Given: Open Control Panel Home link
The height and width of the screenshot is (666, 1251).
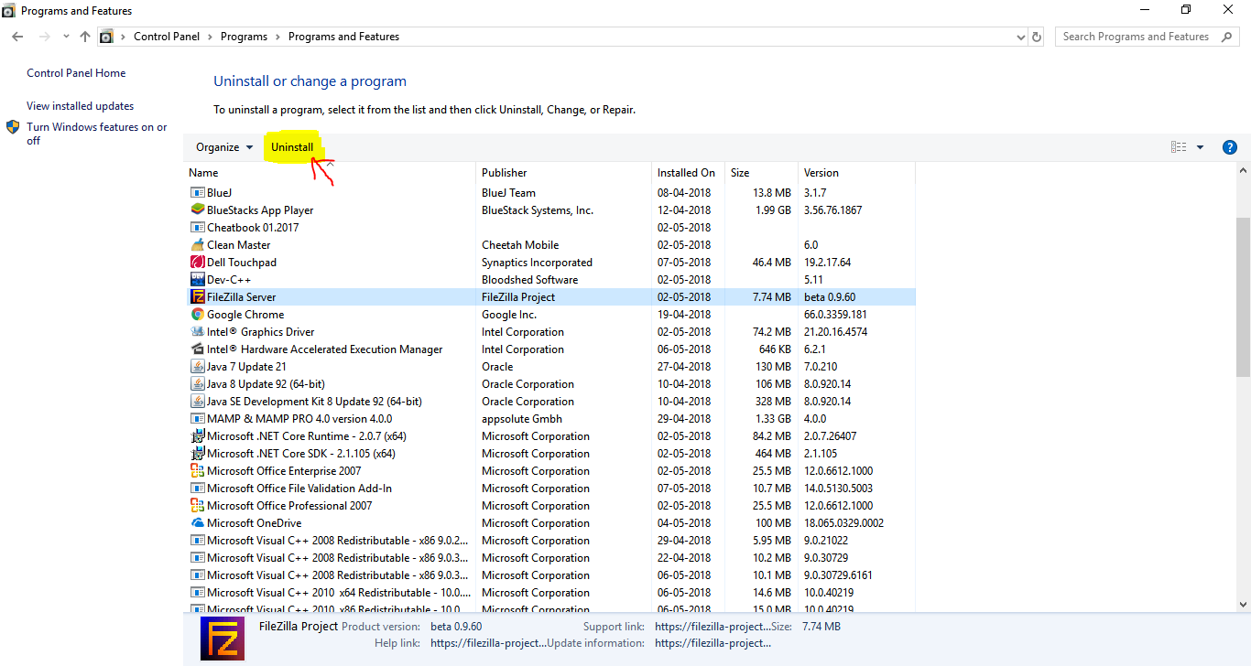Looking at the screenshot, I should click(76, 73).
